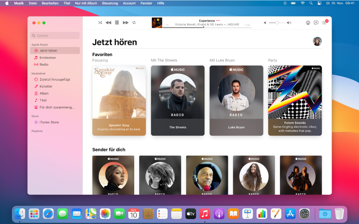Open the AirPlay device picker

(308, 22)
